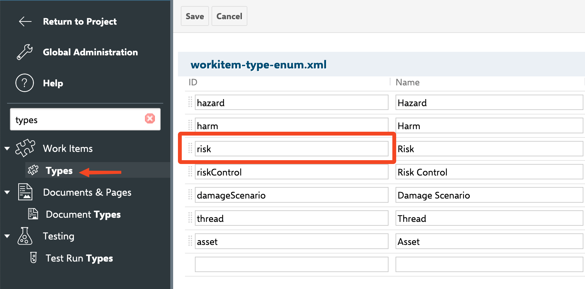Screen dimensions: 585x289
Task: Open Global Administration
Action: point(90,52)
